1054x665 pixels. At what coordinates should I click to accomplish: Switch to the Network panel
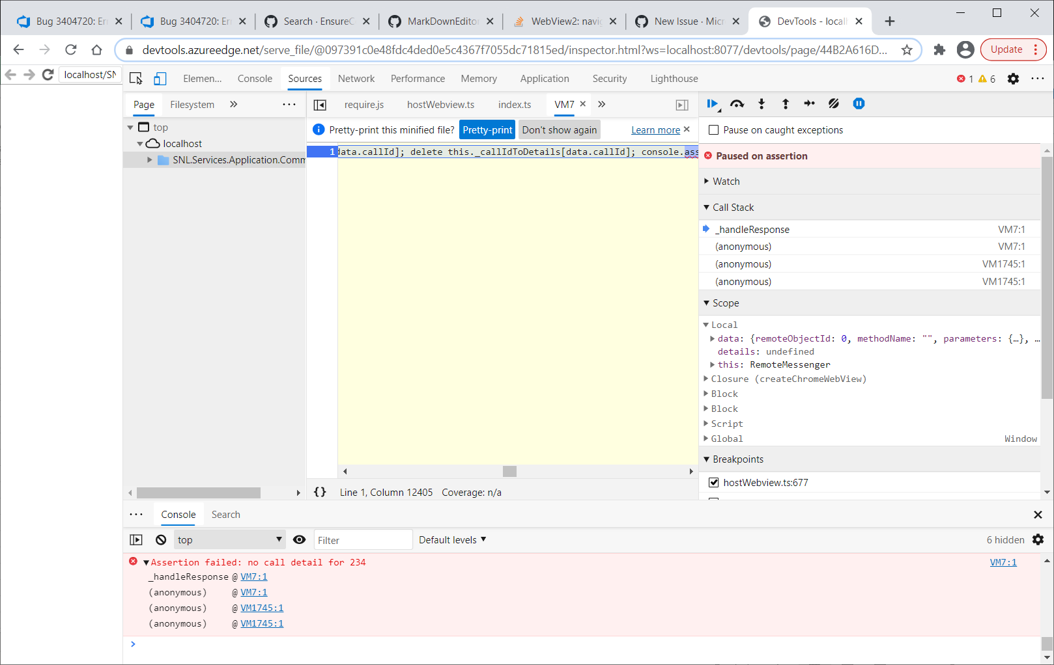tap(356, 78)
